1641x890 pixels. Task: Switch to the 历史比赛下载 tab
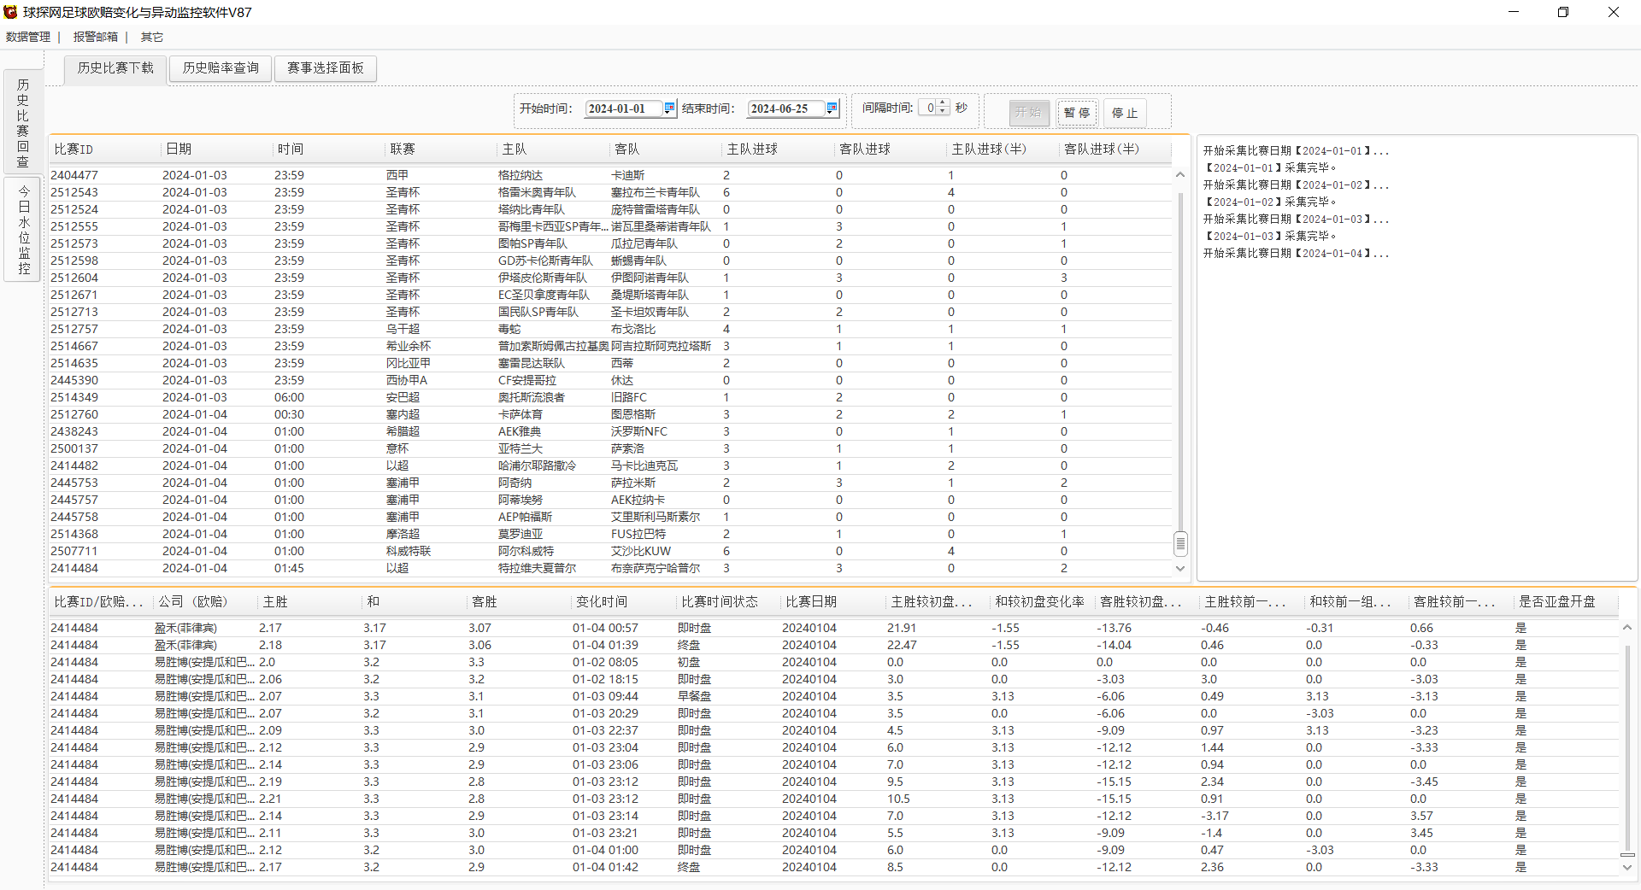pos(115,68)
